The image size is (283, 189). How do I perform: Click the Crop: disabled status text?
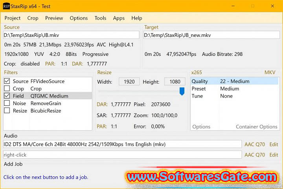[22, 64]
